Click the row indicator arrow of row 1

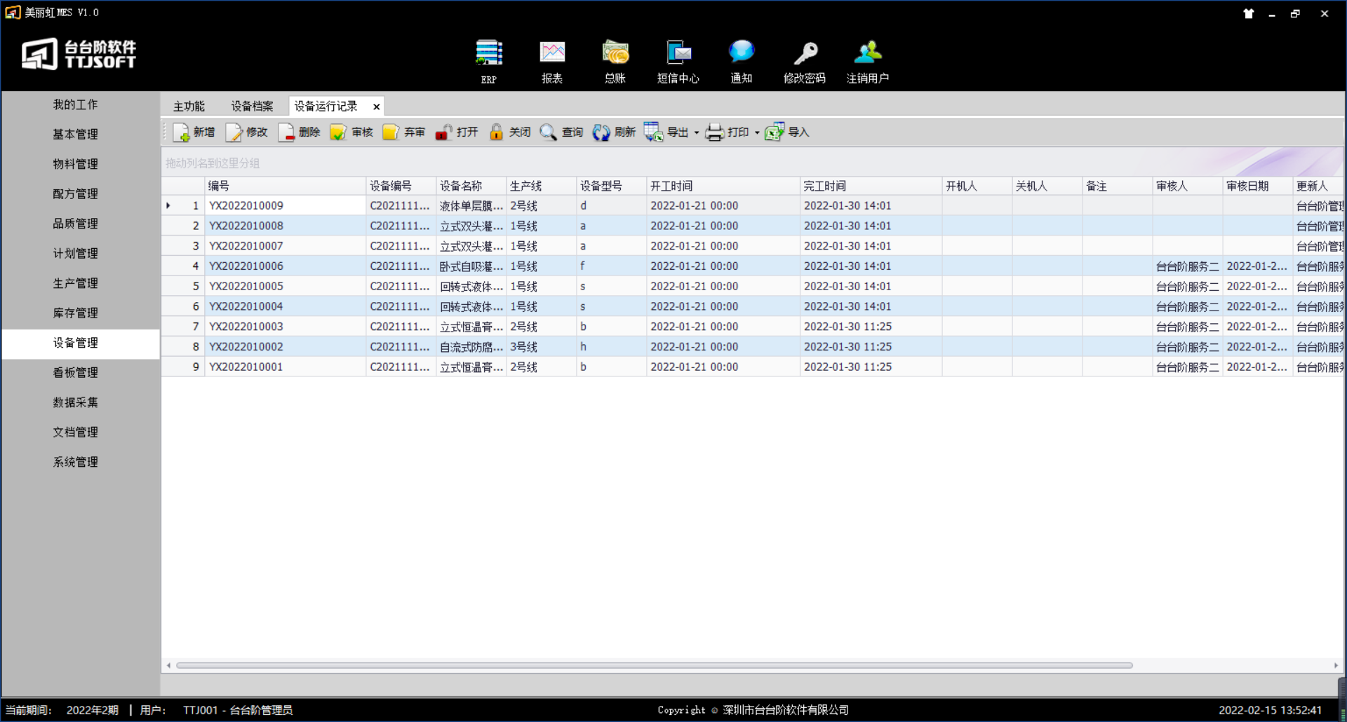(168, 205)
